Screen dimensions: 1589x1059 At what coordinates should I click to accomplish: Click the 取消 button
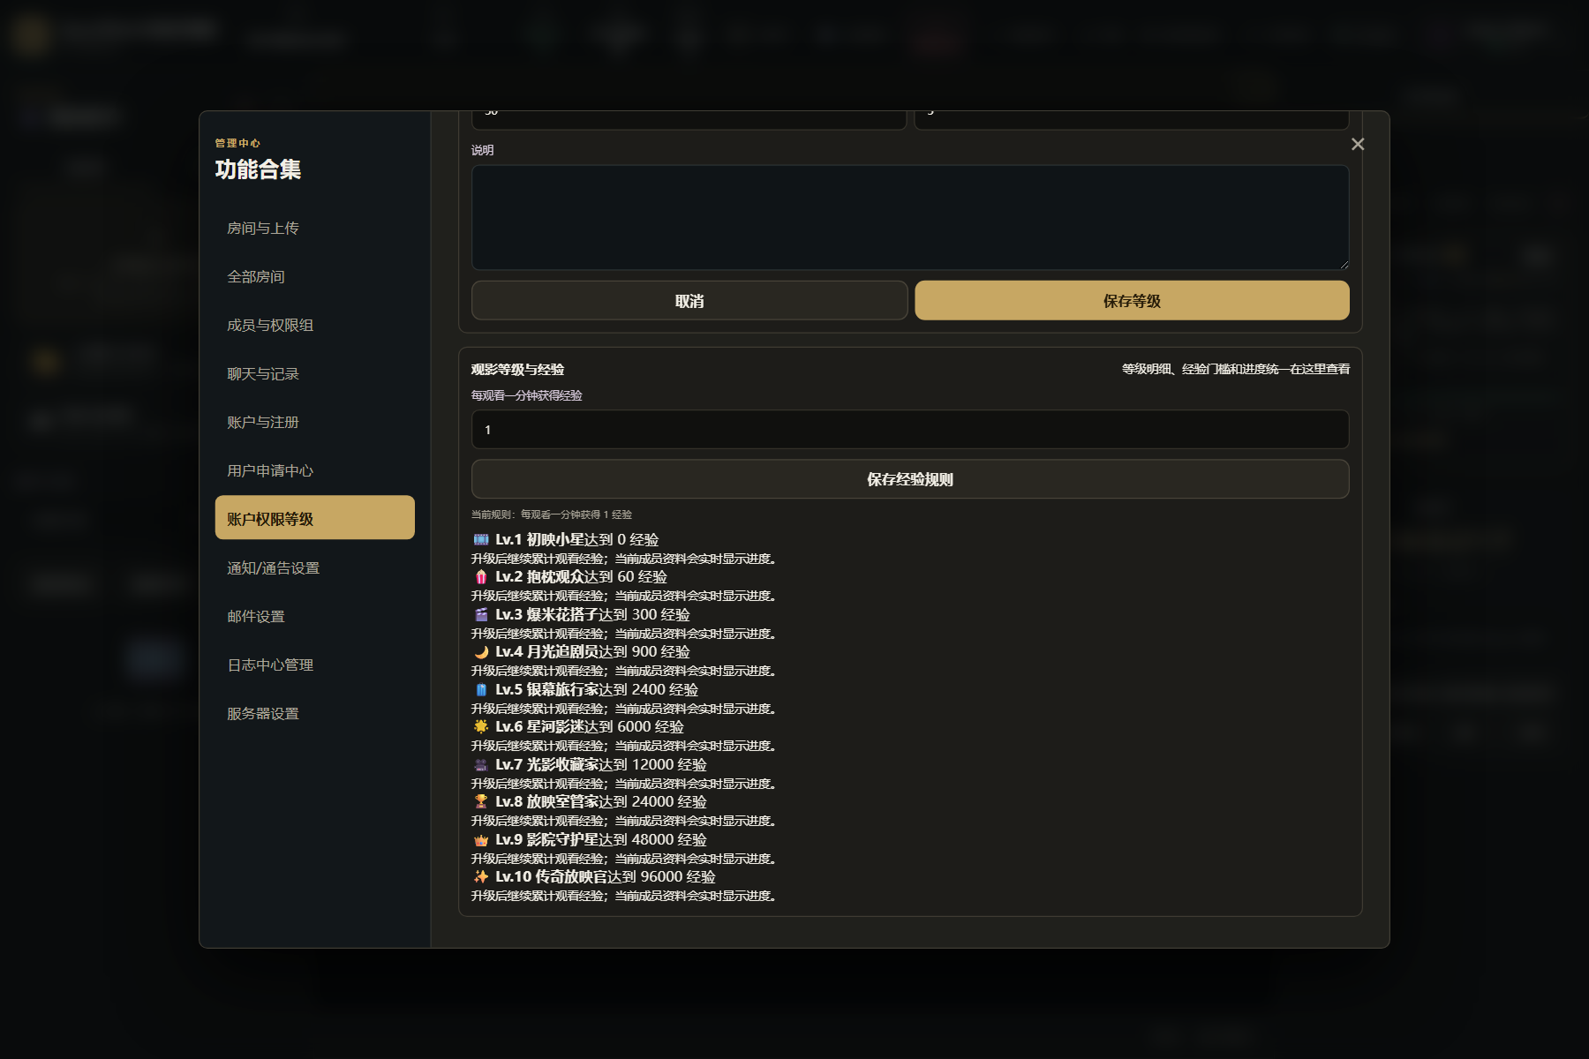tap(689, 301)
